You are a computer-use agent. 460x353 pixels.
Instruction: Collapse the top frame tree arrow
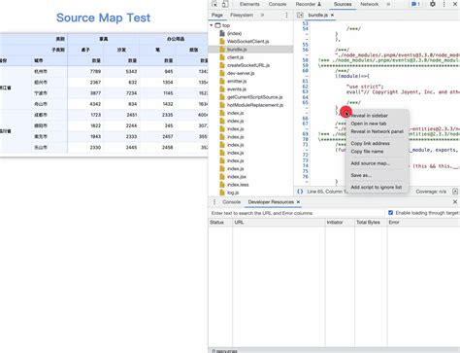coord(212,25)
